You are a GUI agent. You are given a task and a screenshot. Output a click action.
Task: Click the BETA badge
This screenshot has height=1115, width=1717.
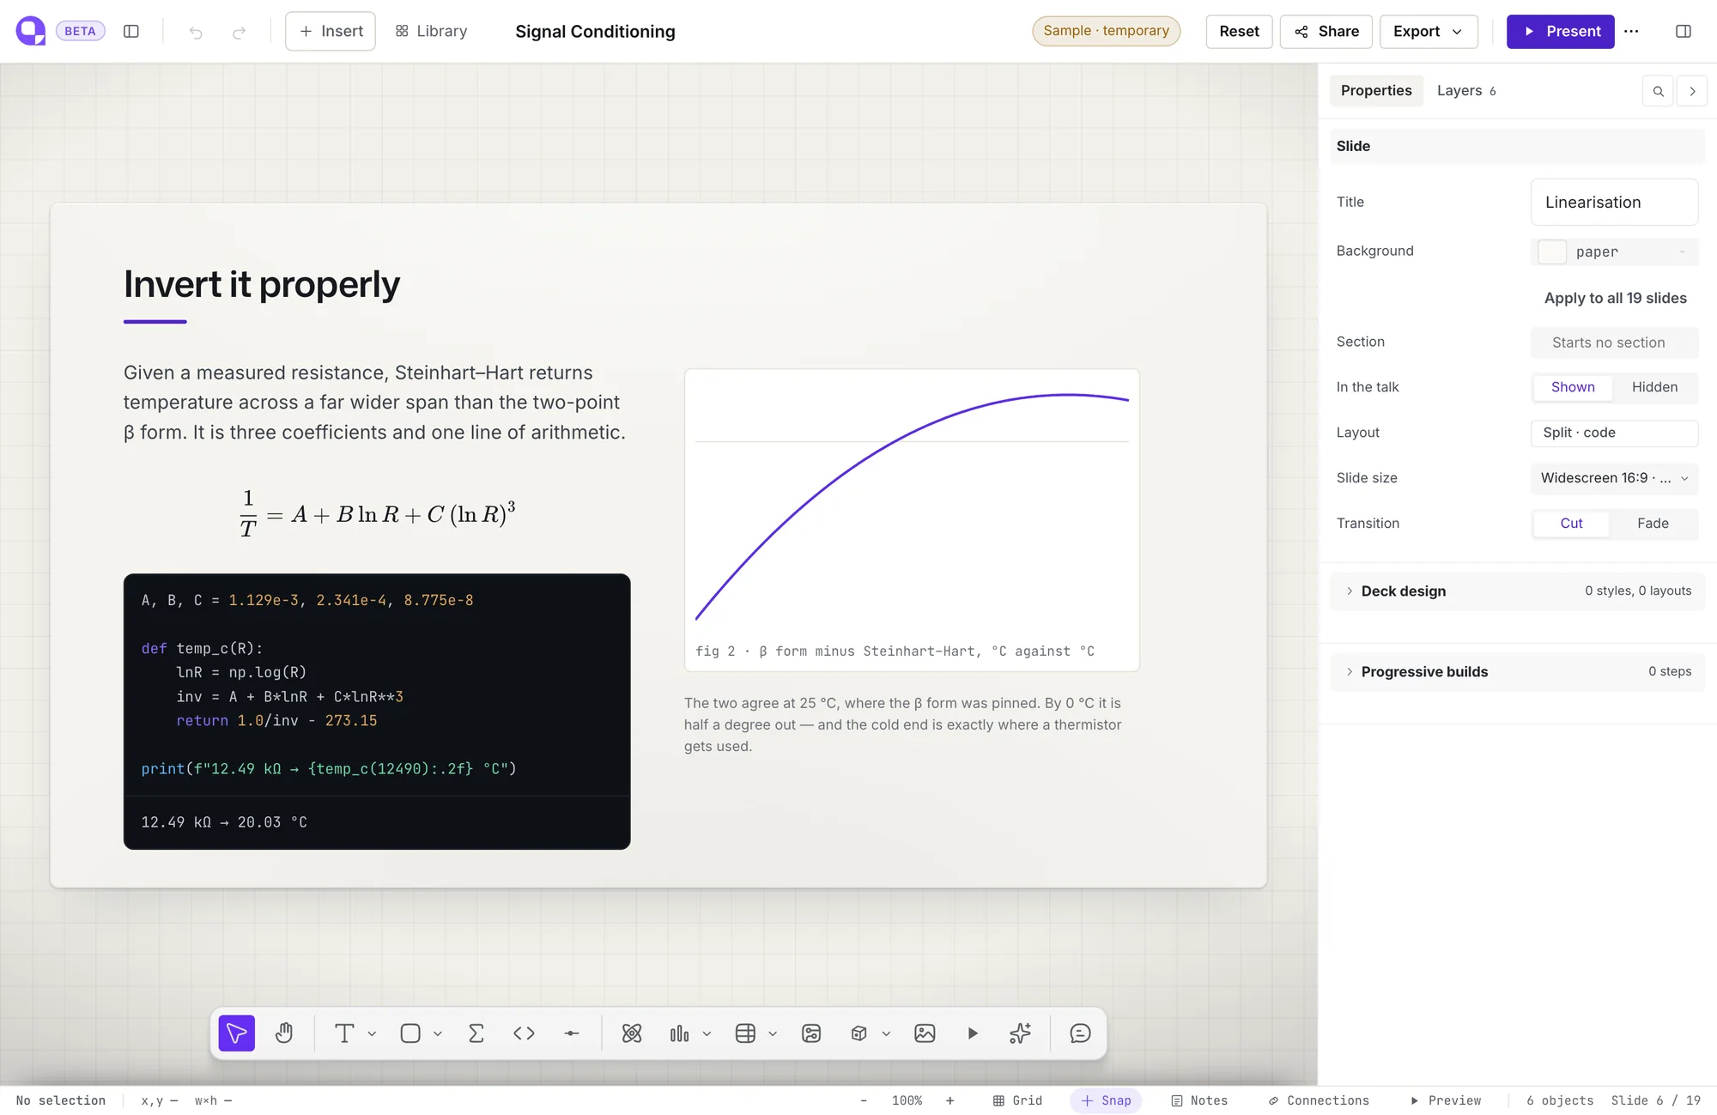pyautogui.click(x=81, y=31)
